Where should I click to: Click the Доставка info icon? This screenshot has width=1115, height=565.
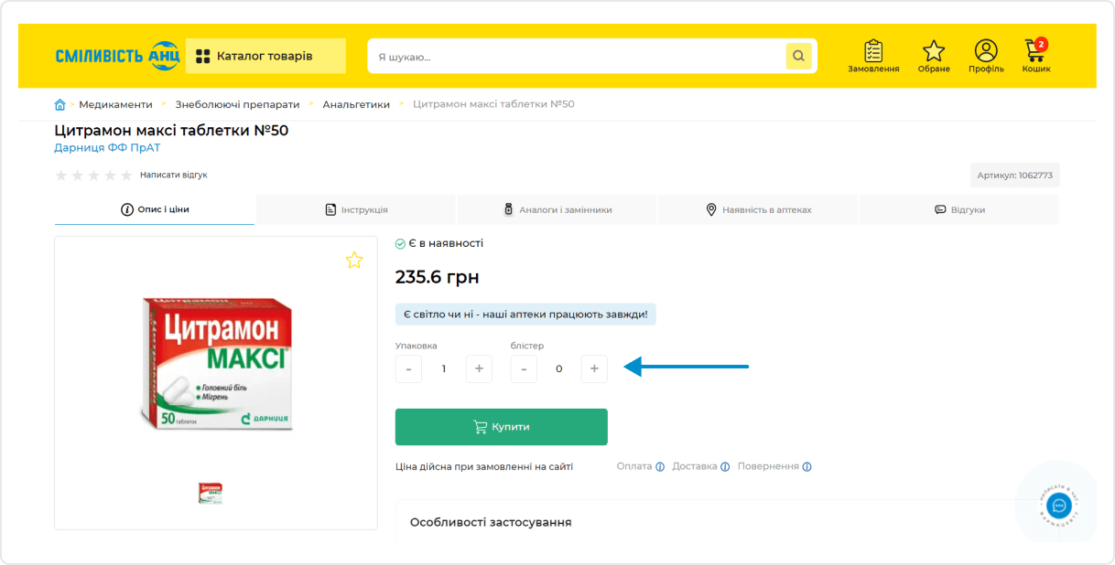pos(726,466)
